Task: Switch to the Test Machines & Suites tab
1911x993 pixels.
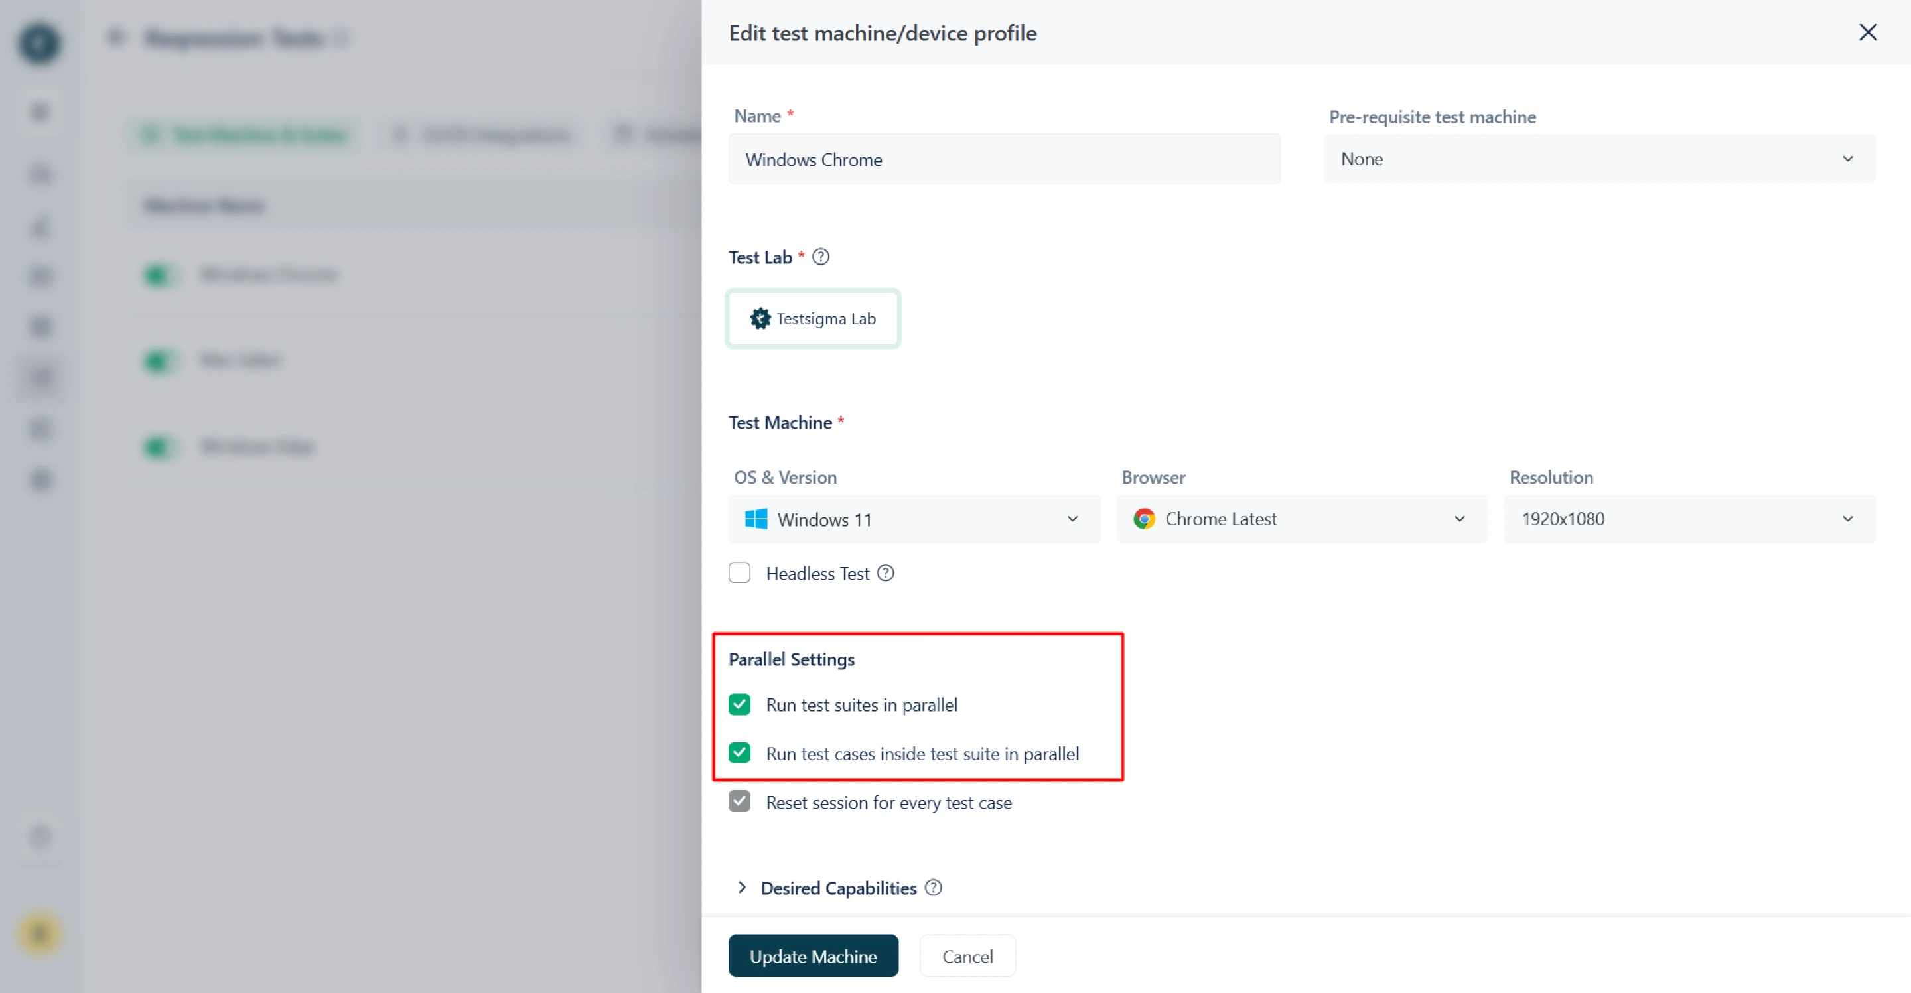Action: click(x=244, y=135)
